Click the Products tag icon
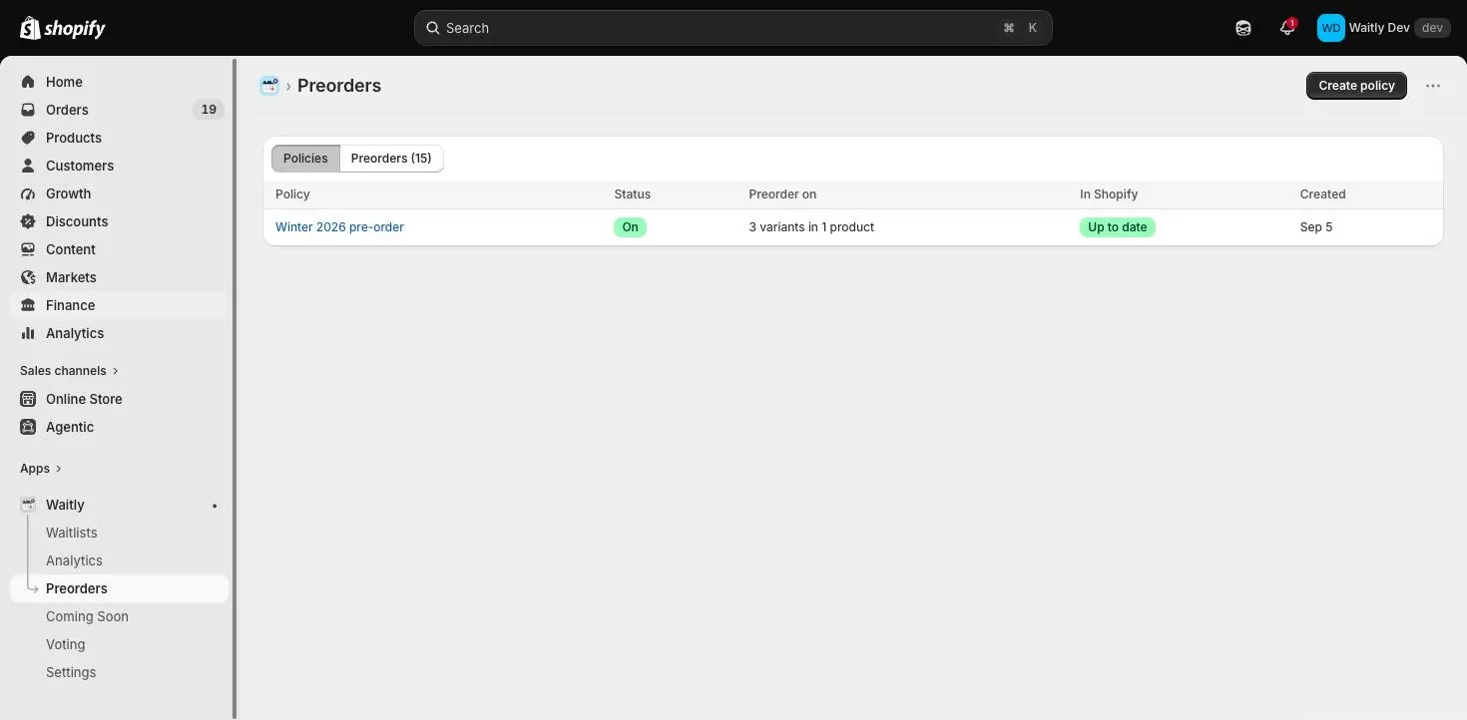Viewport: 1467px width, 720px height. pos(28,138)
